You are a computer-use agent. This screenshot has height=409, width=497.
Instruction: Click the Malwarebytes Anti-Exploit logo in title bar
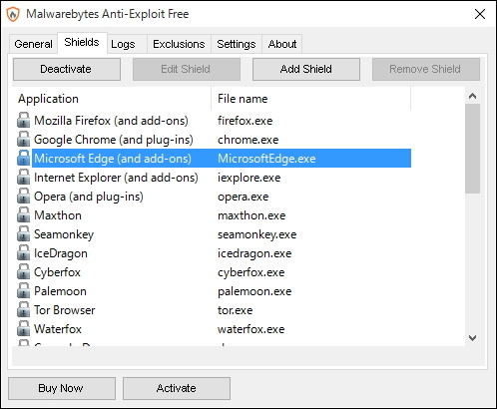pyautogui.click(x=13, y=14)
